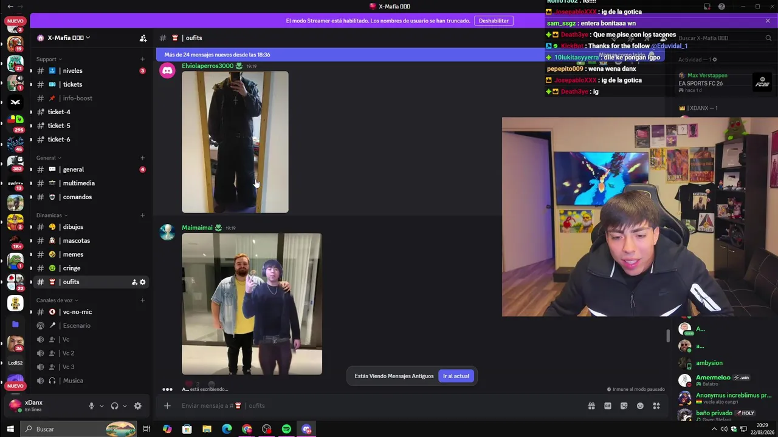The image size is (778, 437).
Task: Open the X-Mafia invite members icon in server header
Action: (143, 38)
